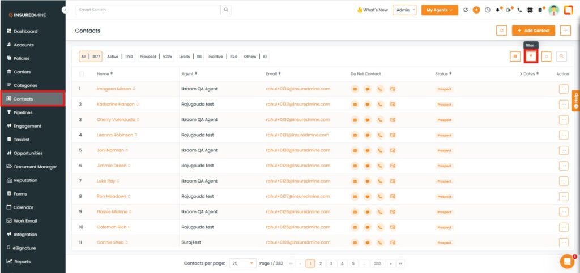
Task: Select the Inactive contacts tab
Action: click(x=222, y=57)
